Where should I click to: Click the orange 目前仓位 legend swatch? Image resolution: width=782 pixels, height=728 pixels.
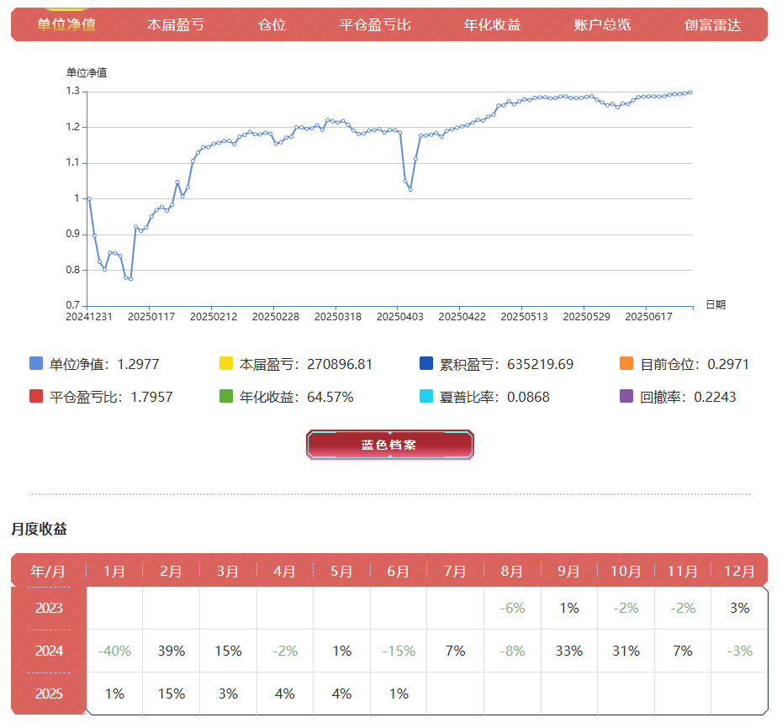(x=626, y=364)
